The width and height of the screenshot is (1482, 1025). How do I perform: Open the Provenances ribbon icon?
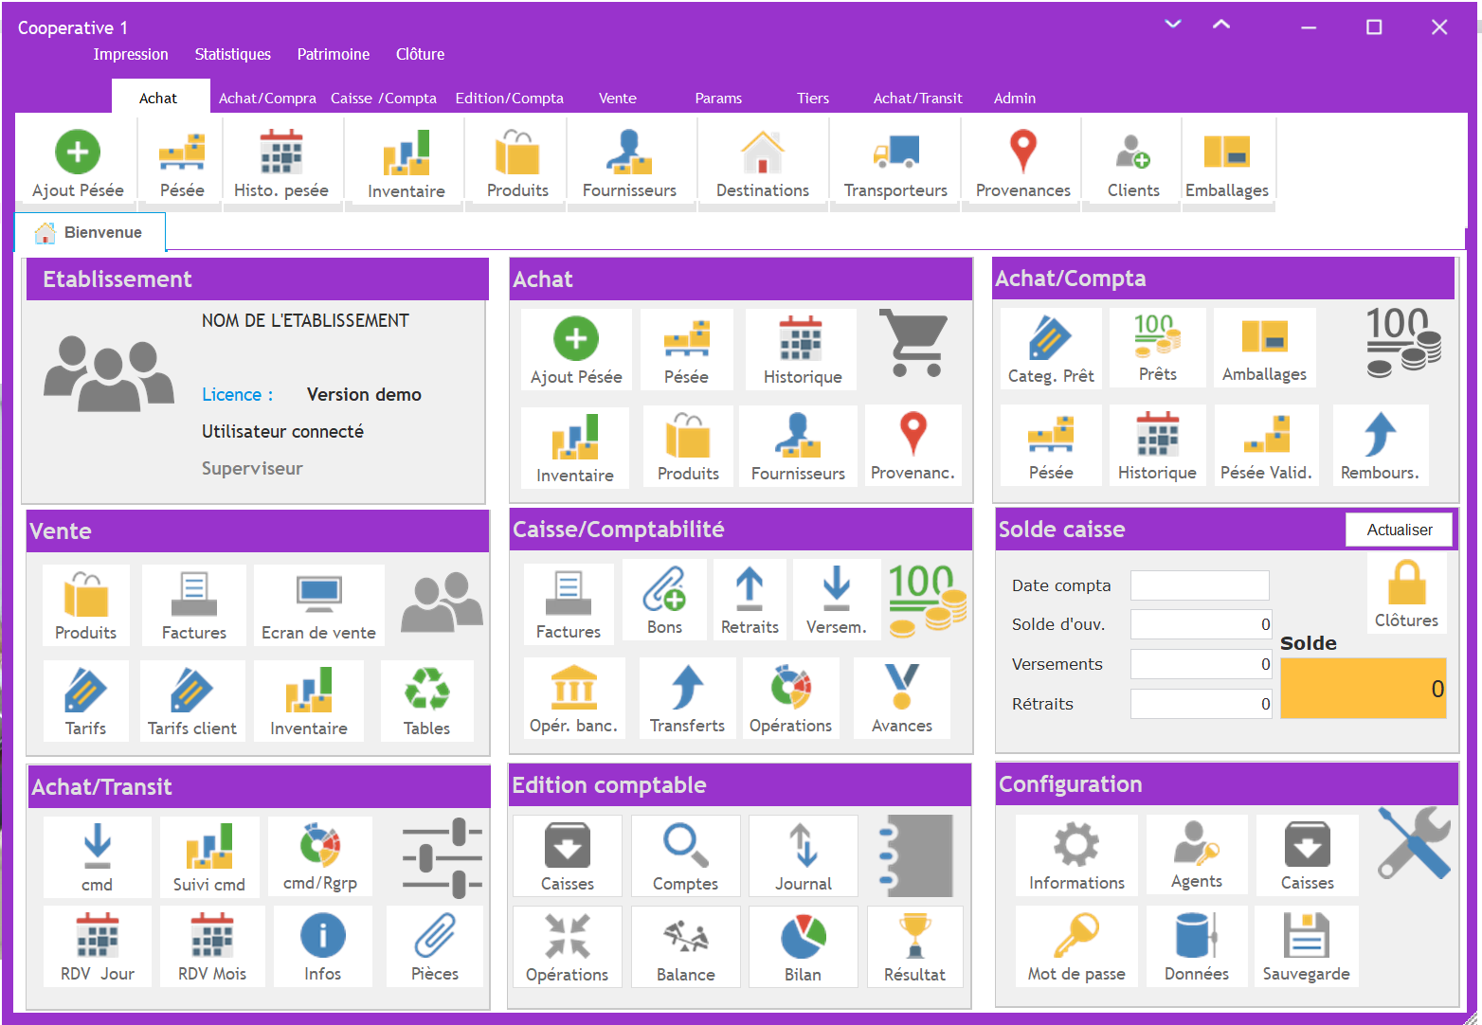click(1022, 163)
